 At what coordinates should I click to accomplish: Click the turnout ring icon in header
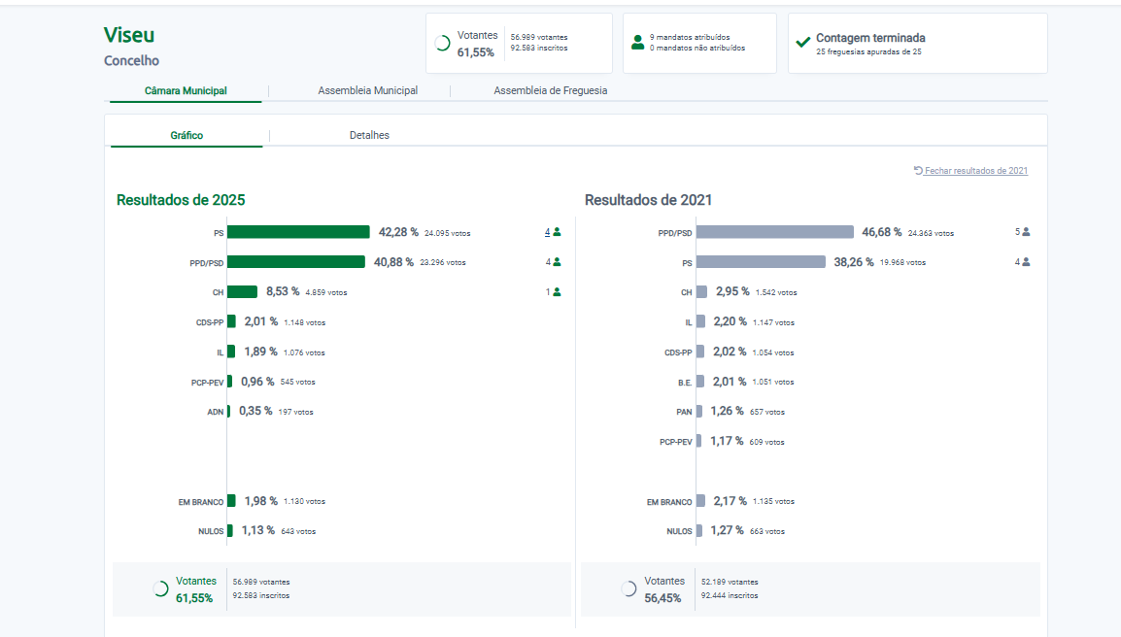point(442,43)
